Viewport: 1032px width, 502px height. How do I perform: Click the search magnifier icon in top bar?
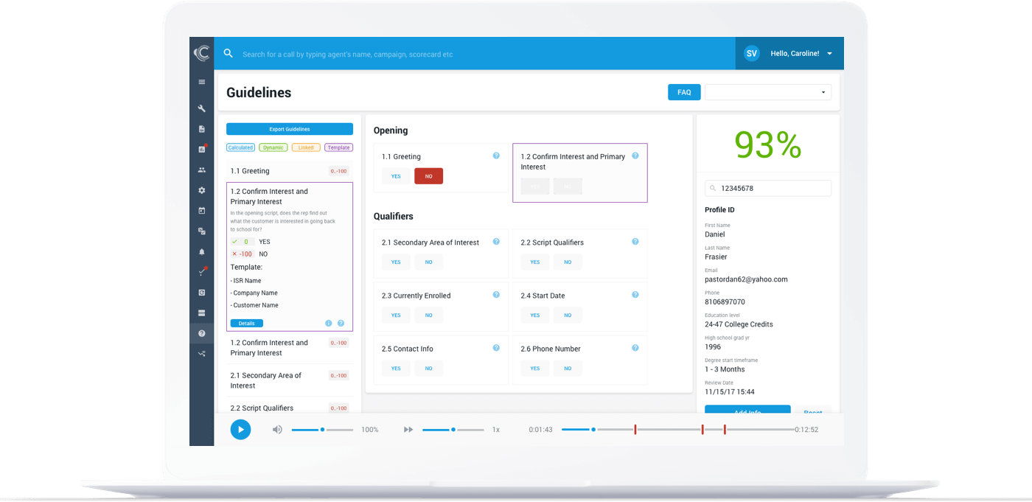pyautogui.click(x=229, y=54)
